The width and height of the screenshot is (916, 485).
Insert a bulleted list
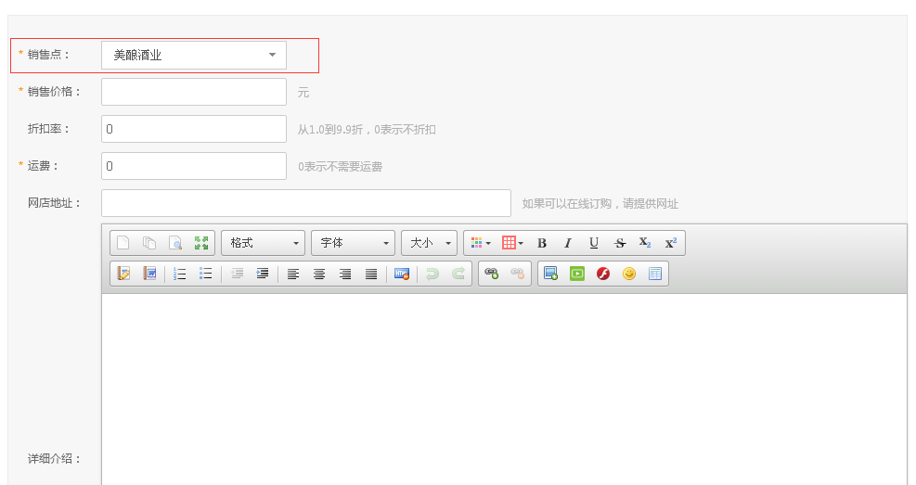tap(206, 274)
